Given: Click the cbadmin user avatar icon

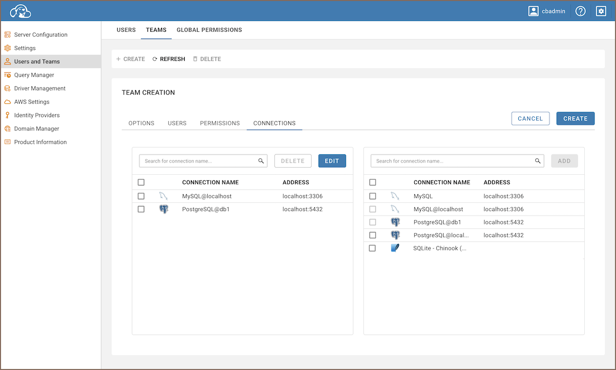Looking at the screenshot, I should (534, 11).
